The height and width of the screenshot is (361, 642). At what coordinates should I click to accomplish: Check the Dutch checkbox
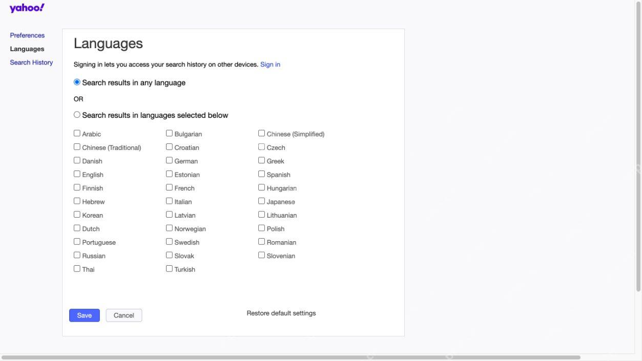click(77, 228)
